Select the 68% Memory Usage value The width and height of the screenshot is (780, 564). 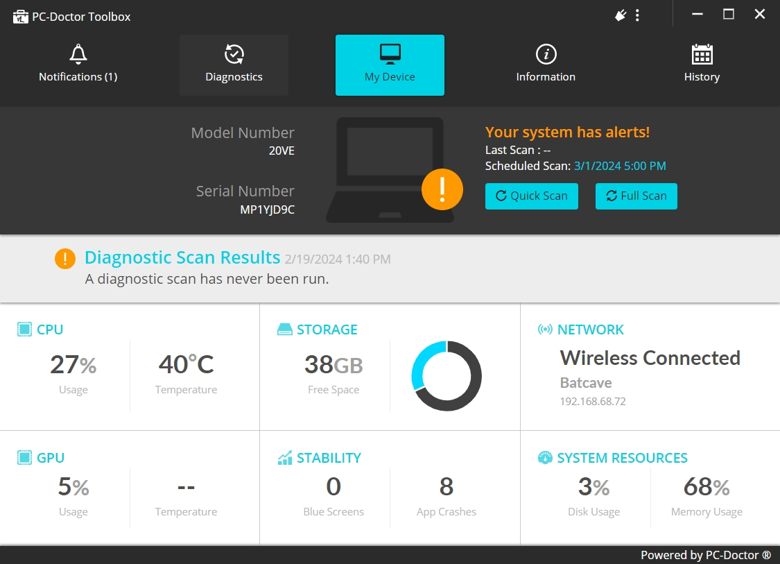click(707, 486)
